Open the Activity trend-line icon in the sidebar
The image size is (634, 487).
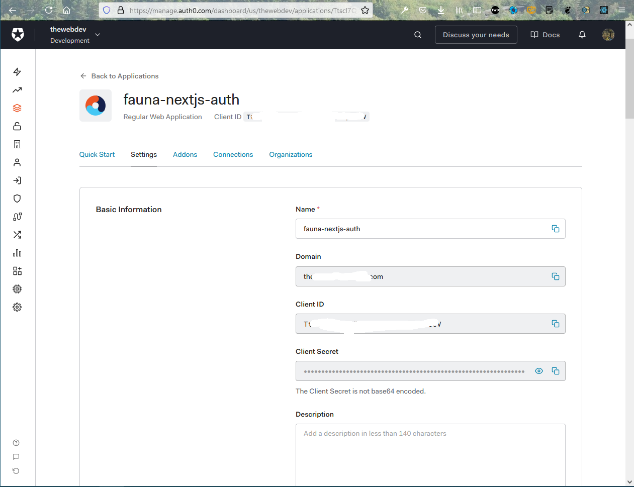tap(17, 90)
